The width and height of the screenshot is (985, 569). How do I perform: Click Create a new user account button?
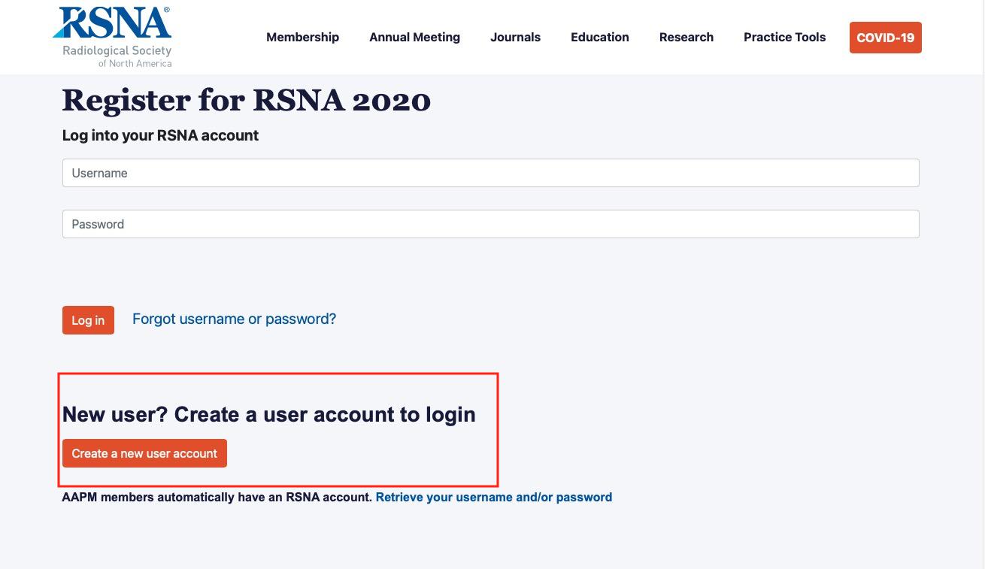coord(144,453)
